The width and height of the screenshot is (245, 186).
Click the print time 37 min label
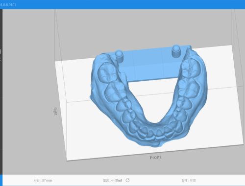click(43, 180)
